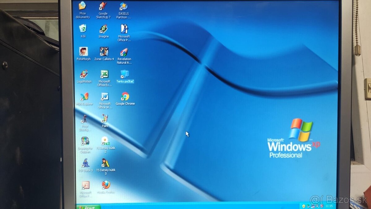371x209 pixels.
Task: Open the Mozilla Firefox shortcut
Action: pyautogui.click(x=106, y=185)
